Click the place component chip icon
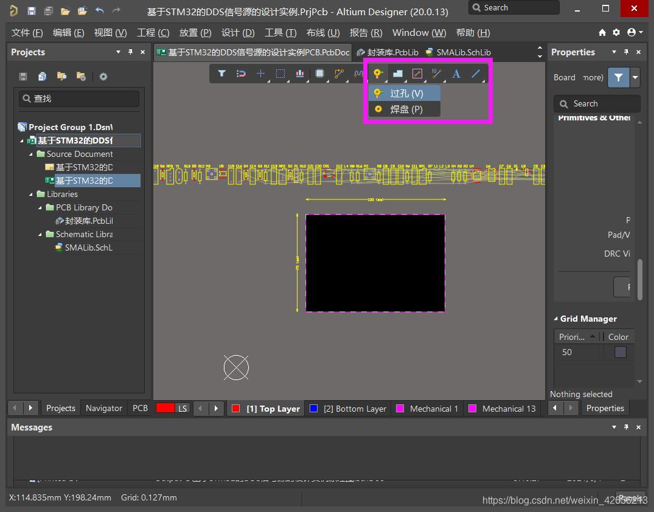The width and height of the screenshot is (654, 512). (319, 74)
